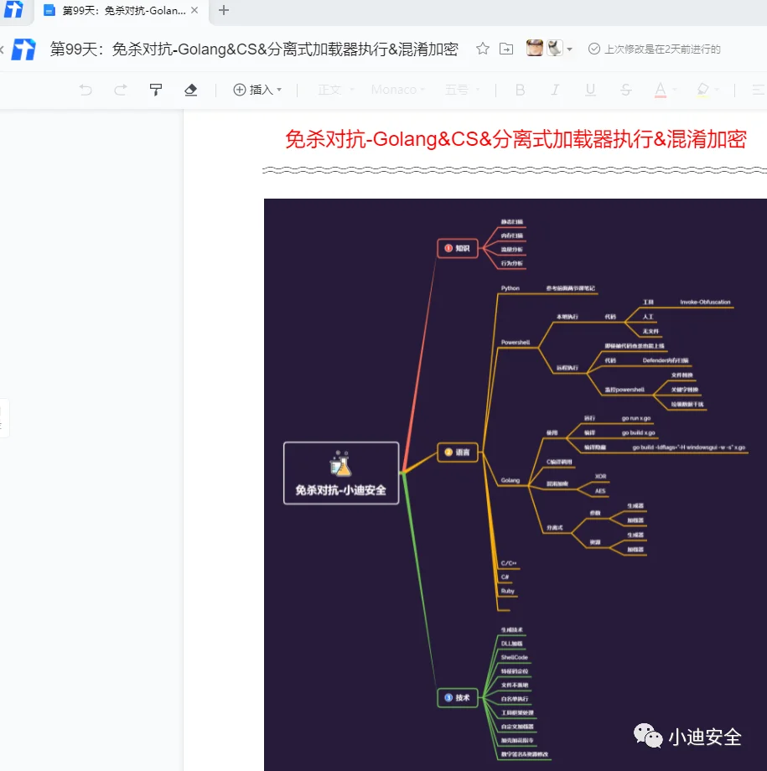Click the AES label in mind map
This screenshot has width=767, height=771.
tap(599, 491)
